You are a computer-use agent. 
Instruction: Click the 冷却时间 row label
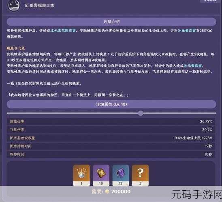click(x=17, y=154)
